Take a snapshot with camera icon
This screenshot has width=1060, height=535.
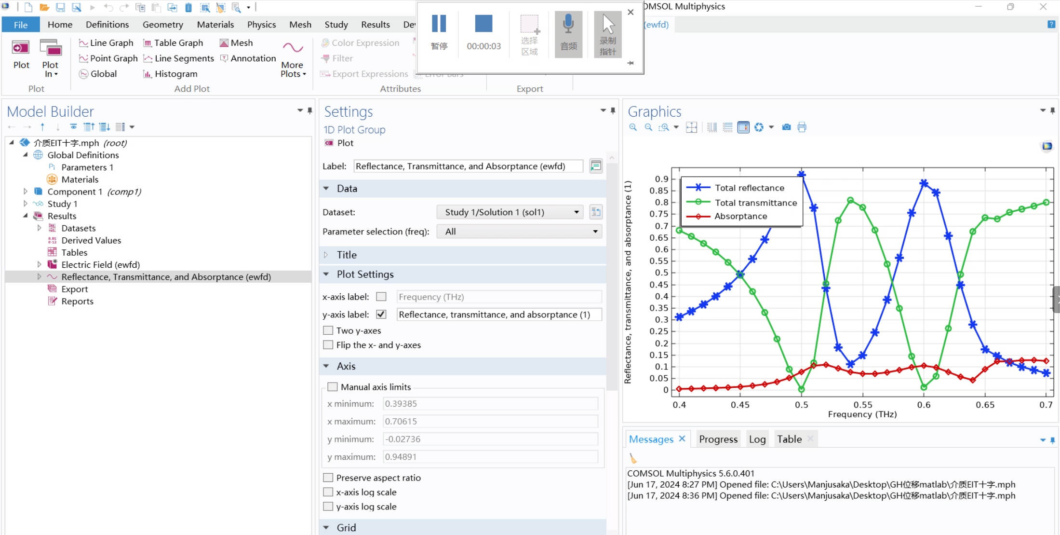(x=786, y=127)
